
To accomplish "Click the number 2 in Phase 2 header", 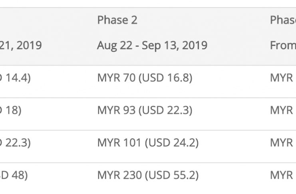I will pyautogui.click(x=134, y=20).
